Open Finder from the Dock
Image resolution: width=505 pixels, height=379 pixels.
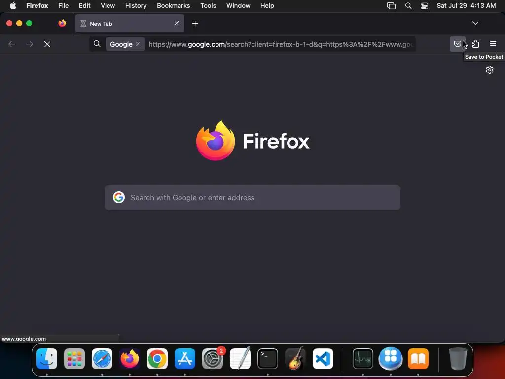tap(47, 359)
